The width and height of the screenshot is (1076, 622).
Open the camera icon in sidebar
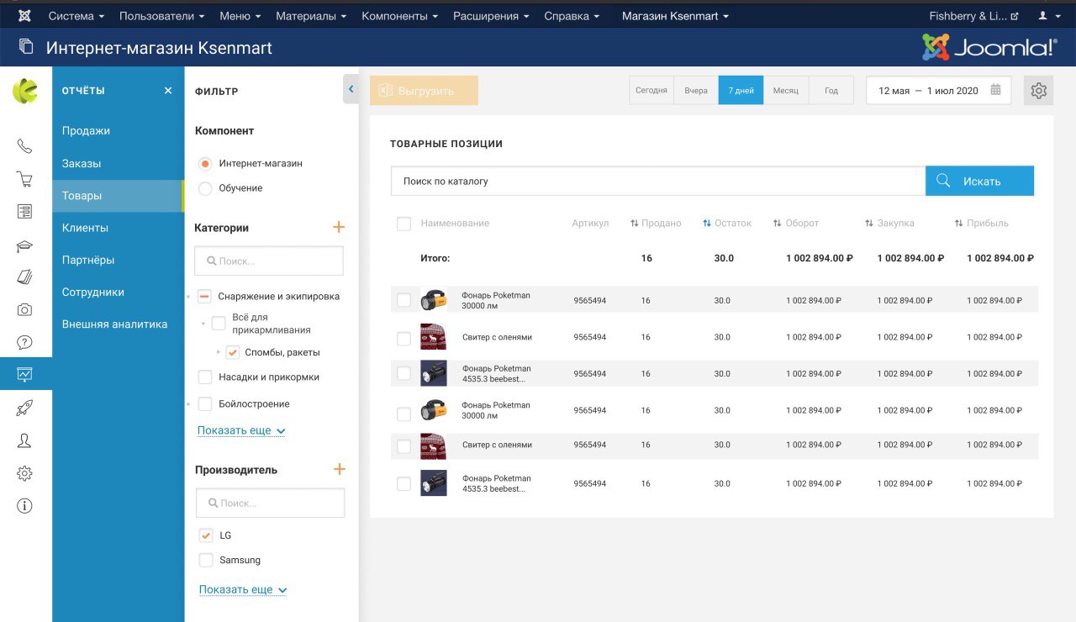(x=25, y=309)
